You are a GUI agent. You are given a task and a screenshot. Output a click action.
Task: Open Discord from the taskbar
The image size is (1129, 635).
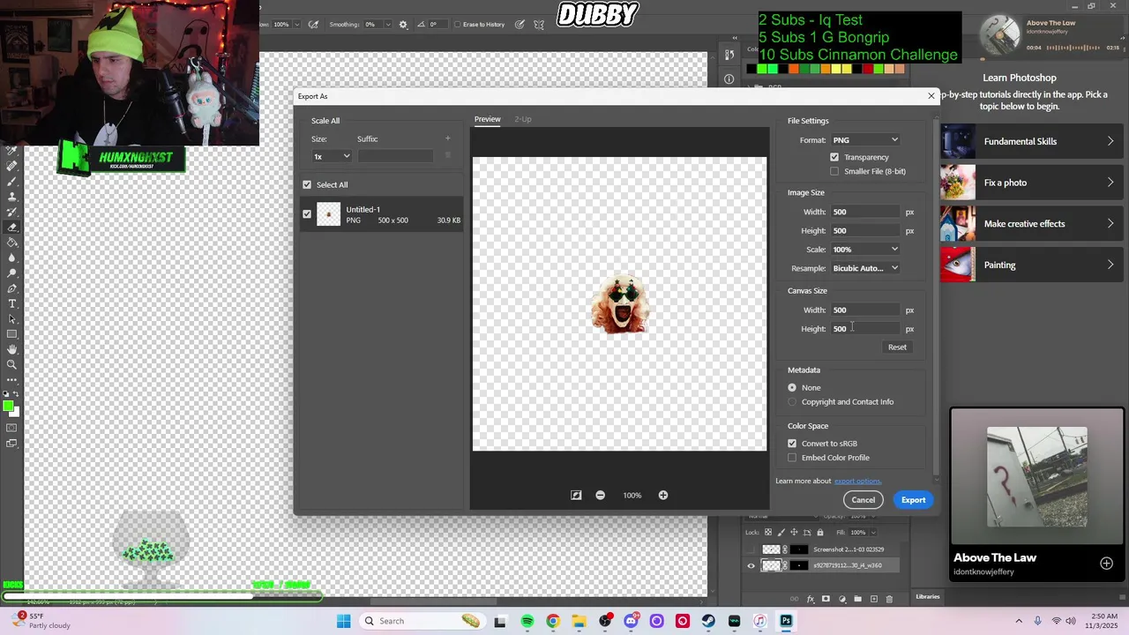(631, 621)
